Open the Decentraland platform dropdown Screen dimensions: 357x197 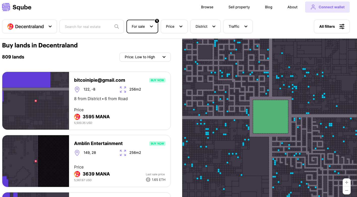point(30,26)
